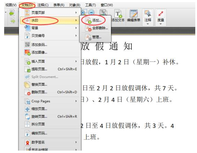197x153 pixels.
Task: Choose 旋转页面... menu entry
Action: pos(50,117)
